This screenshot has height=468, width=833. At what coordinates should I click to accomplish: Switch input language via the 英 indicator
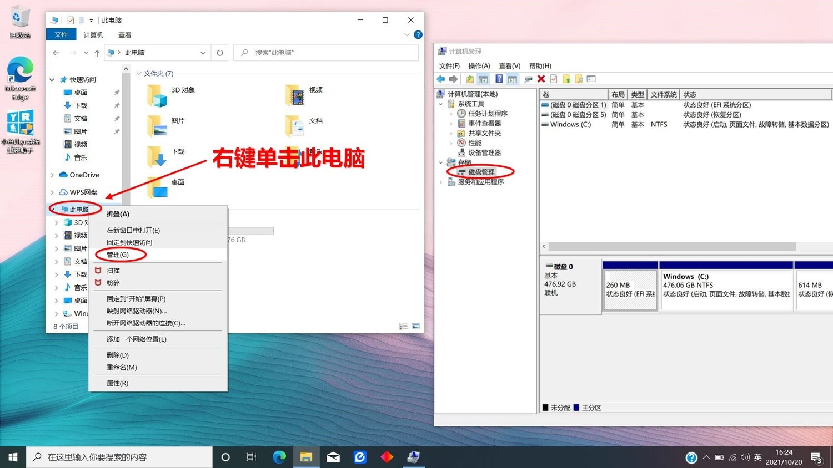(x=758, y=457)
